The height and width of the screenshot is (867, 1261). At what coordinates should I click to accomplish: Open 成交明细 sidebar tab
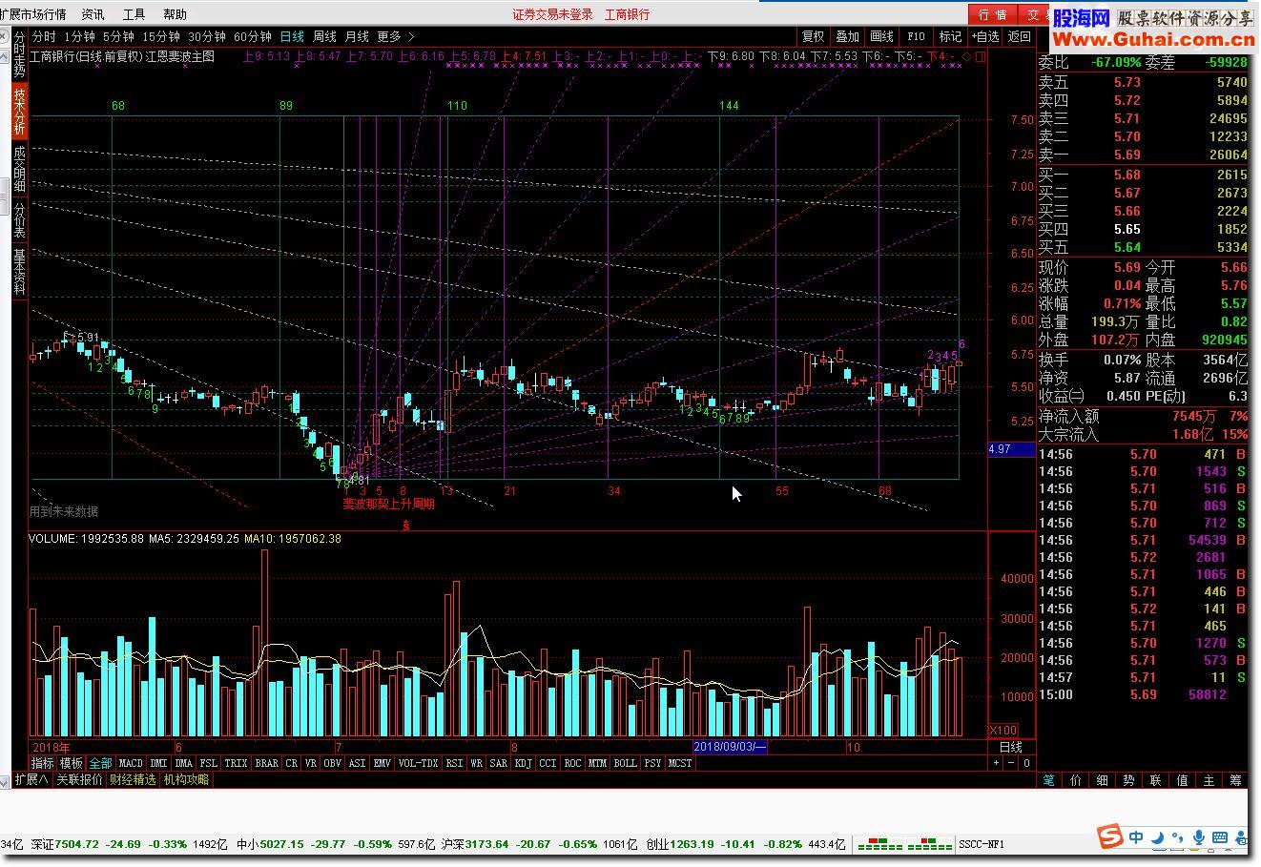tap(19, 169)
